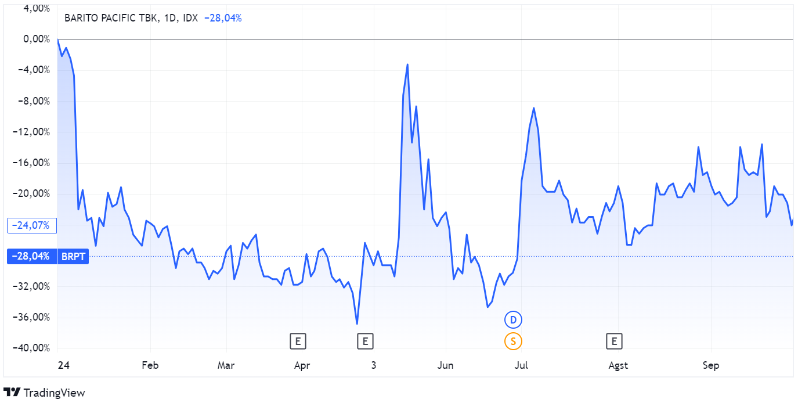Click the -4,00% axis label
Image resolution: width=798 pixels, height=399 pixels.
(x=35, y=70)
